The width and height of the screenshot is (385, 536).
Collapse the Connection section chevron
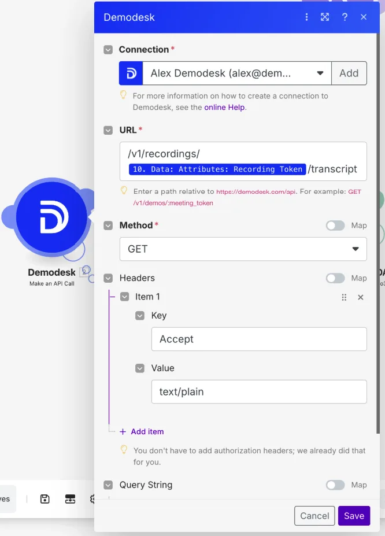[x=108, y=50]
